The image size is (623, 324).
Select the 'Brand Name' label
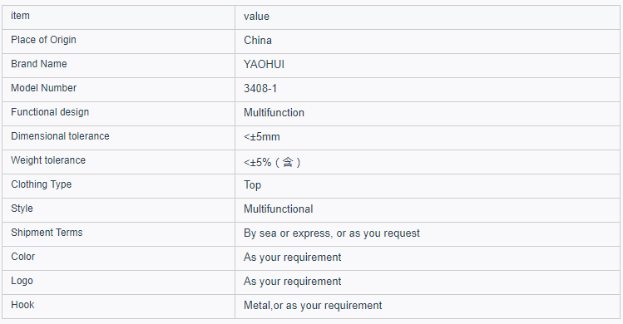[x=39, y=64]
